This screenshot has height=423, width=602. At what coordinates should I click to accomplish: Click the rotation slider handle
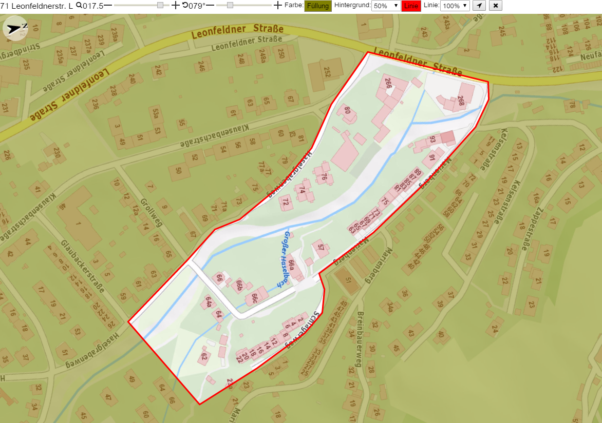(230, 5)
